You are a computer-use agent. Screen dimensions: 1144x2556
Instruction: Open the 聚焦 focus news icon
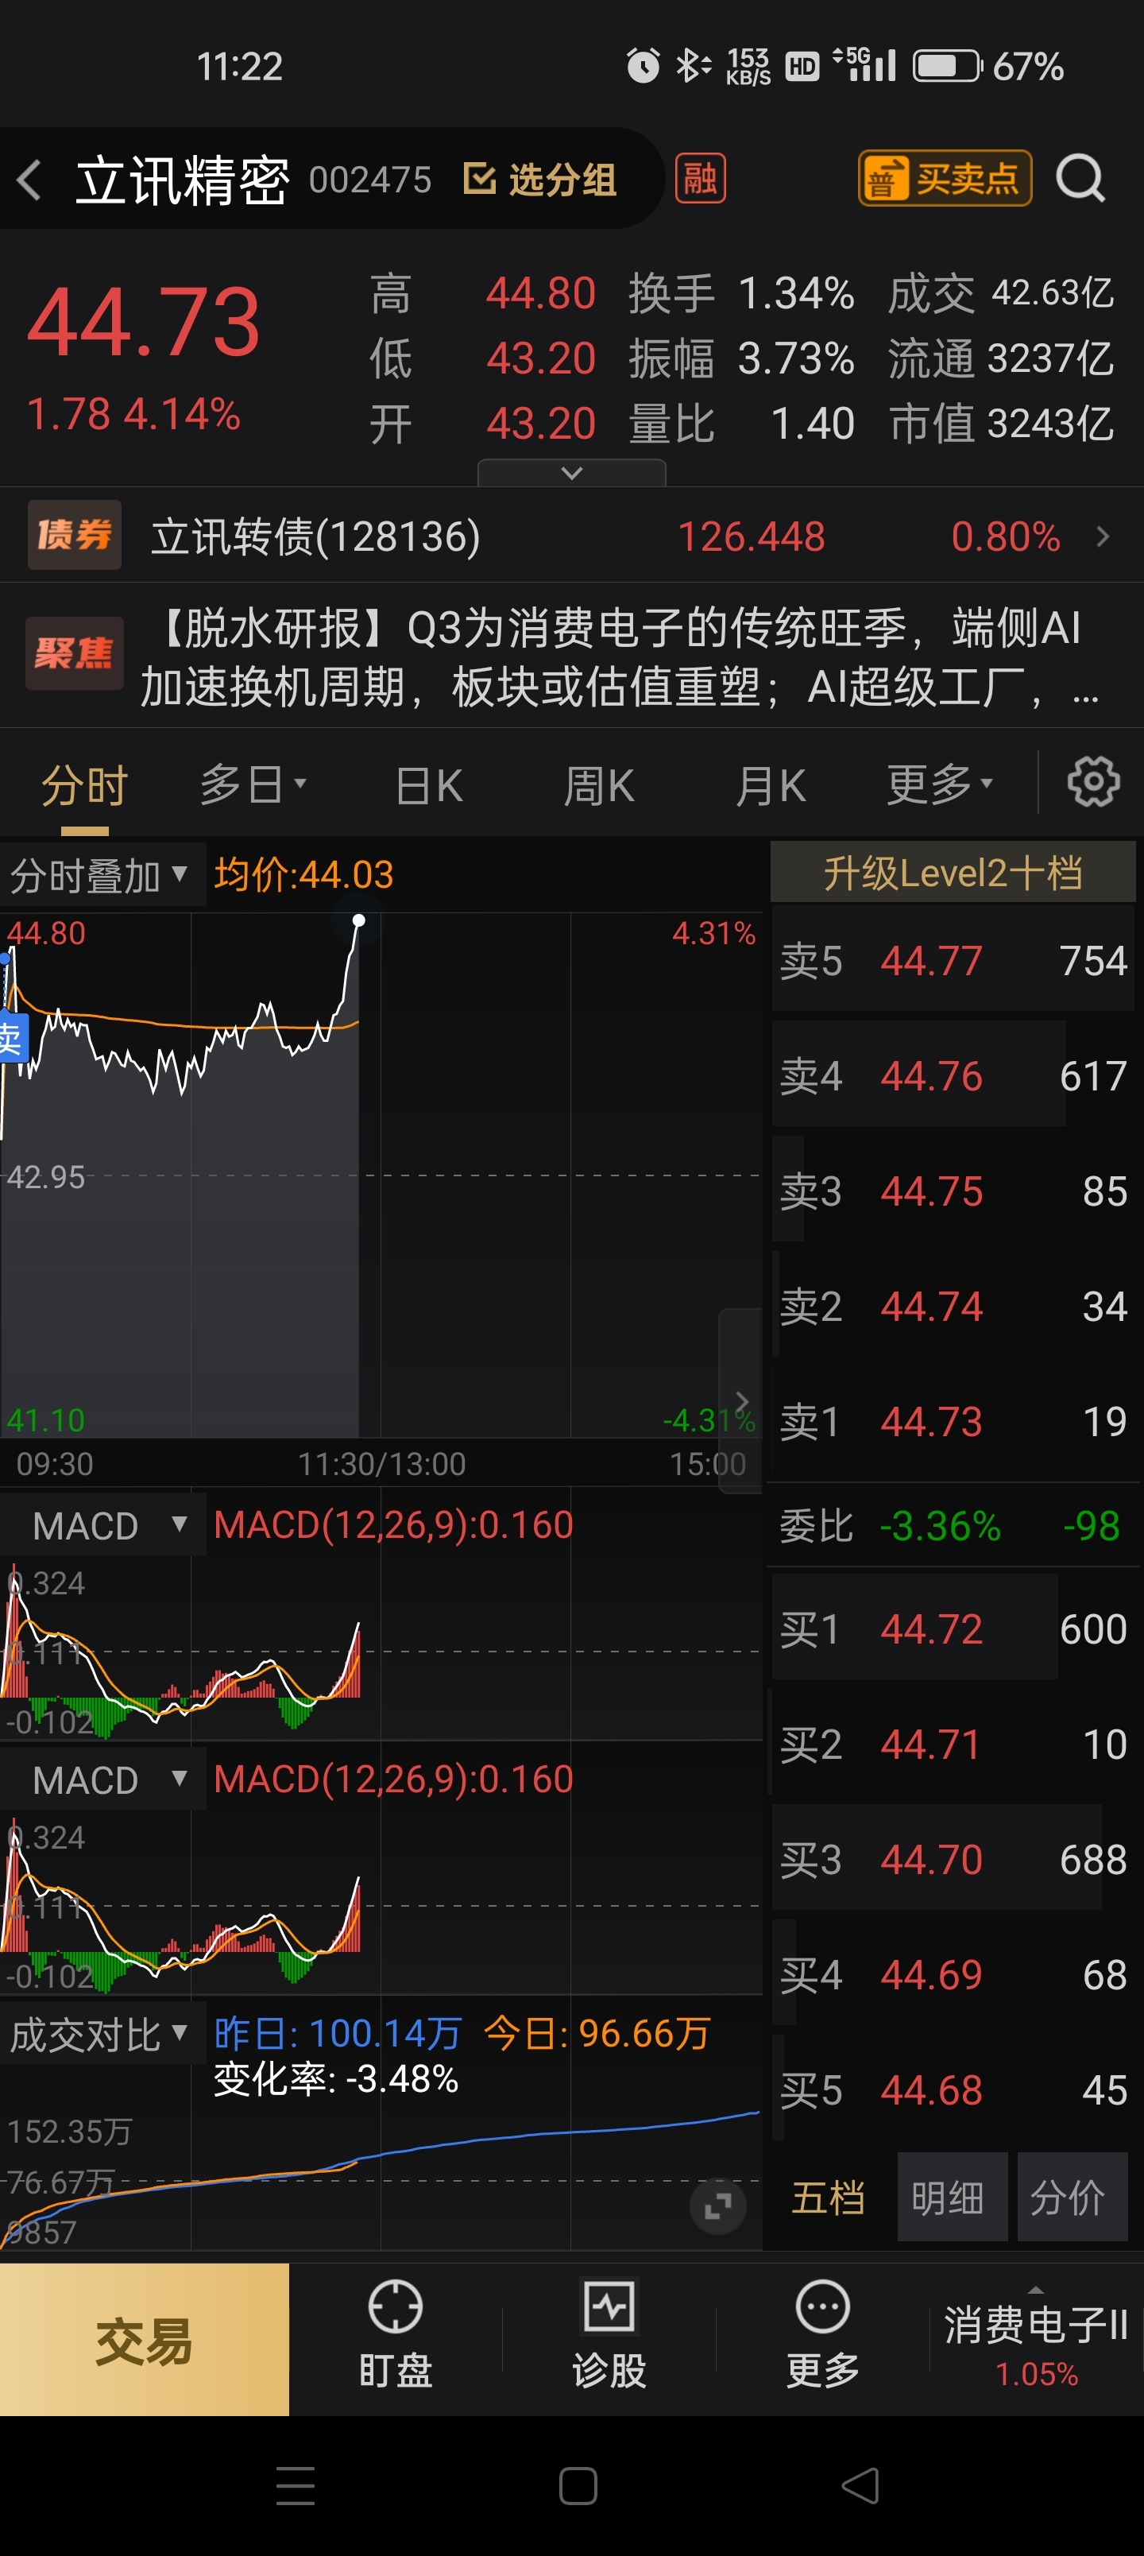point(75,653)
